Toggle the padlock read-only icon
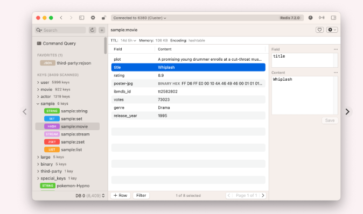 point(104,18)
